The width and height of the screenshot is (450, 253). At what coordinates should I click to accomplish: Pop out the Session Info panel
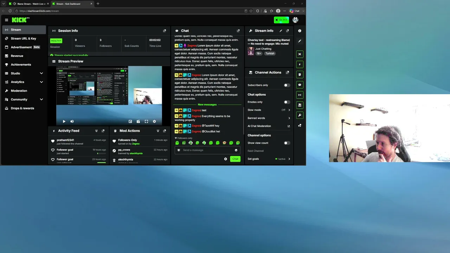tap(164, 31)
